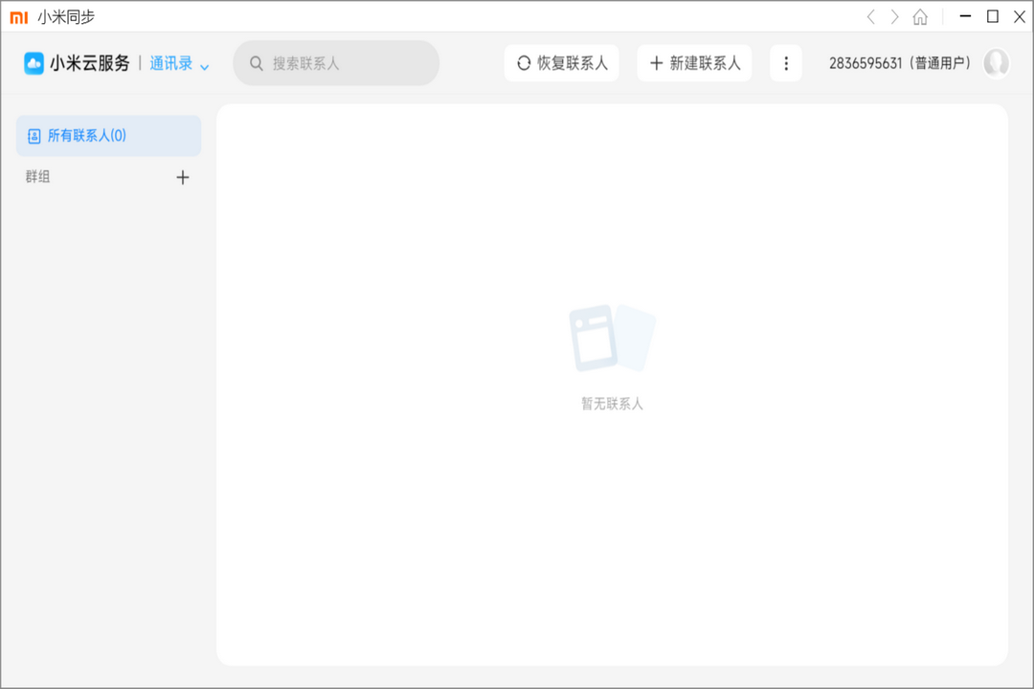Image resolution: width=1034 pixels, height=689 pixels.
Task: Click the 恢复联系人 button
Action: [561, 62]
